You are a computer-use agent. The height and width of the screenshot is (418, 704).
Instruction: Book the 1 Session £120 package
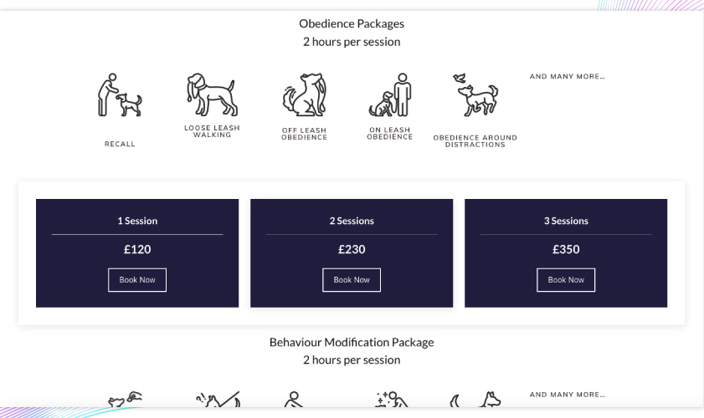[137, 280]
